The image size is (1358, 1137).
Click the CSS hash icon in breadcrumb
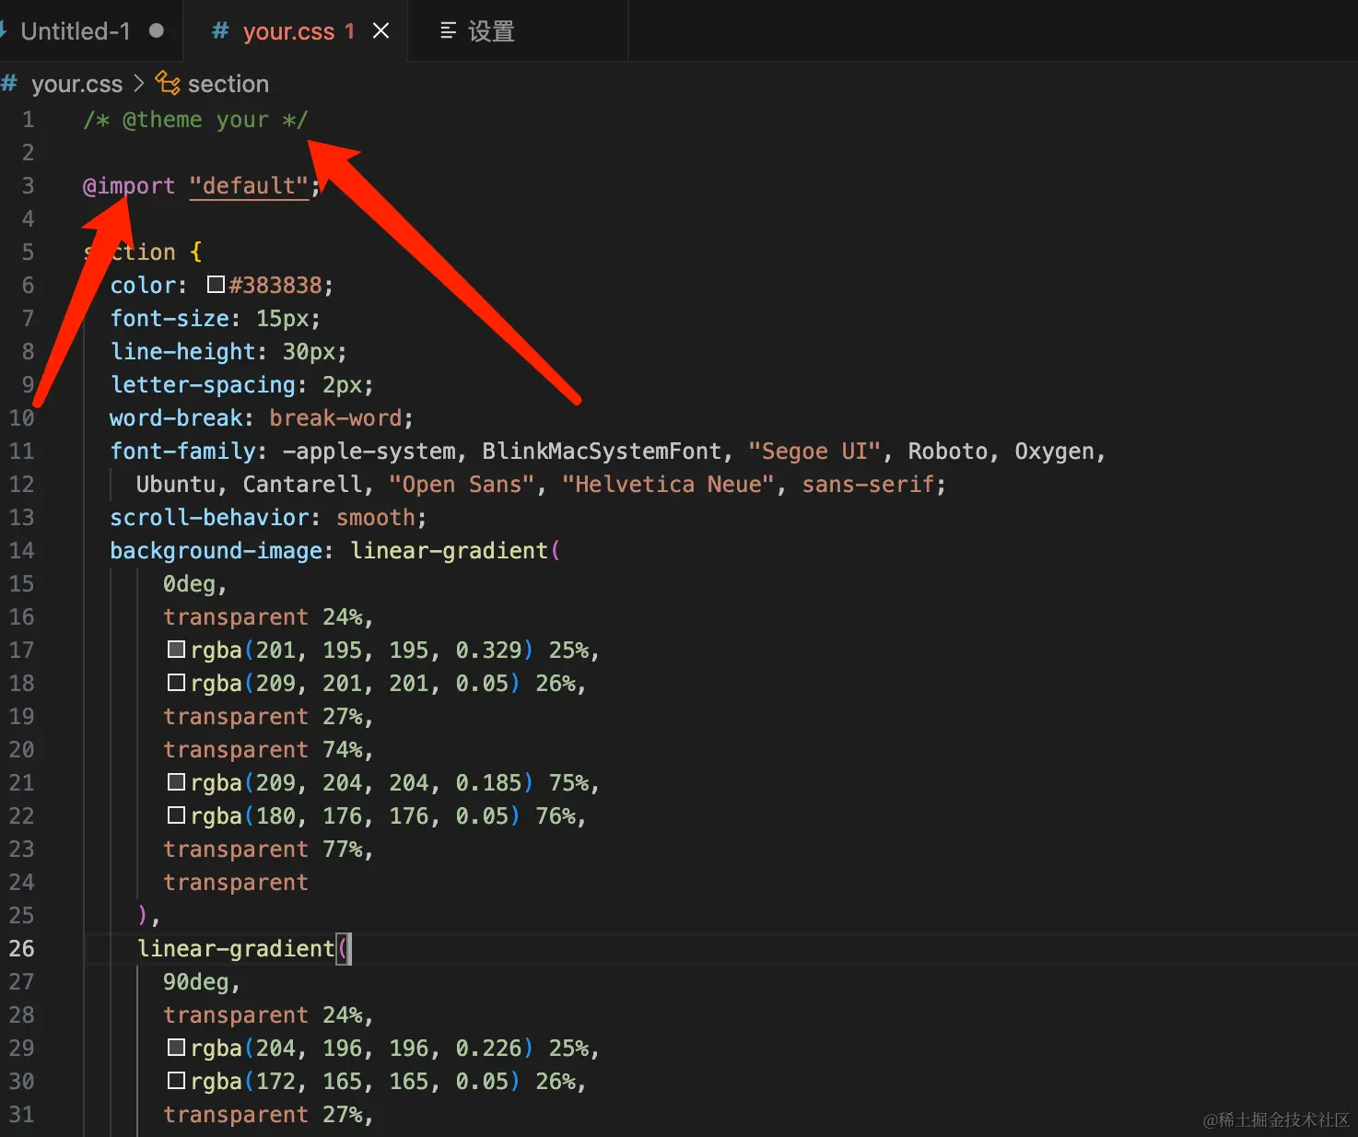tap(10, 83)
